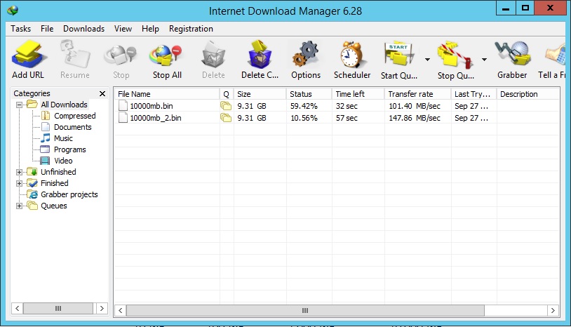The image size is (571, 327).
Task: Open the Grabber toolbar icon
Action: pos(512,55)
